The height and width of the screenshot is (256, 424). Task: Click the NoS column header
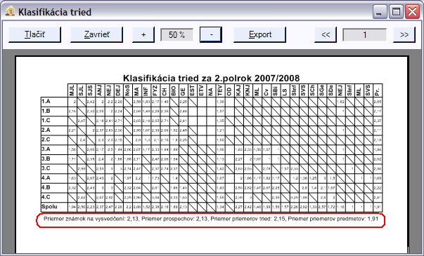tap(128, 90)
